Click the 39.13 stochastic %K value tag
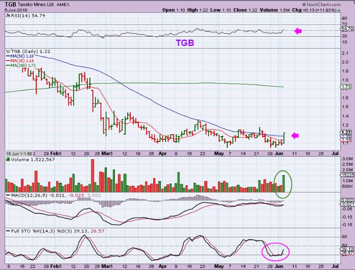Screen dimensions: 355x270 [x=346, y=249]
